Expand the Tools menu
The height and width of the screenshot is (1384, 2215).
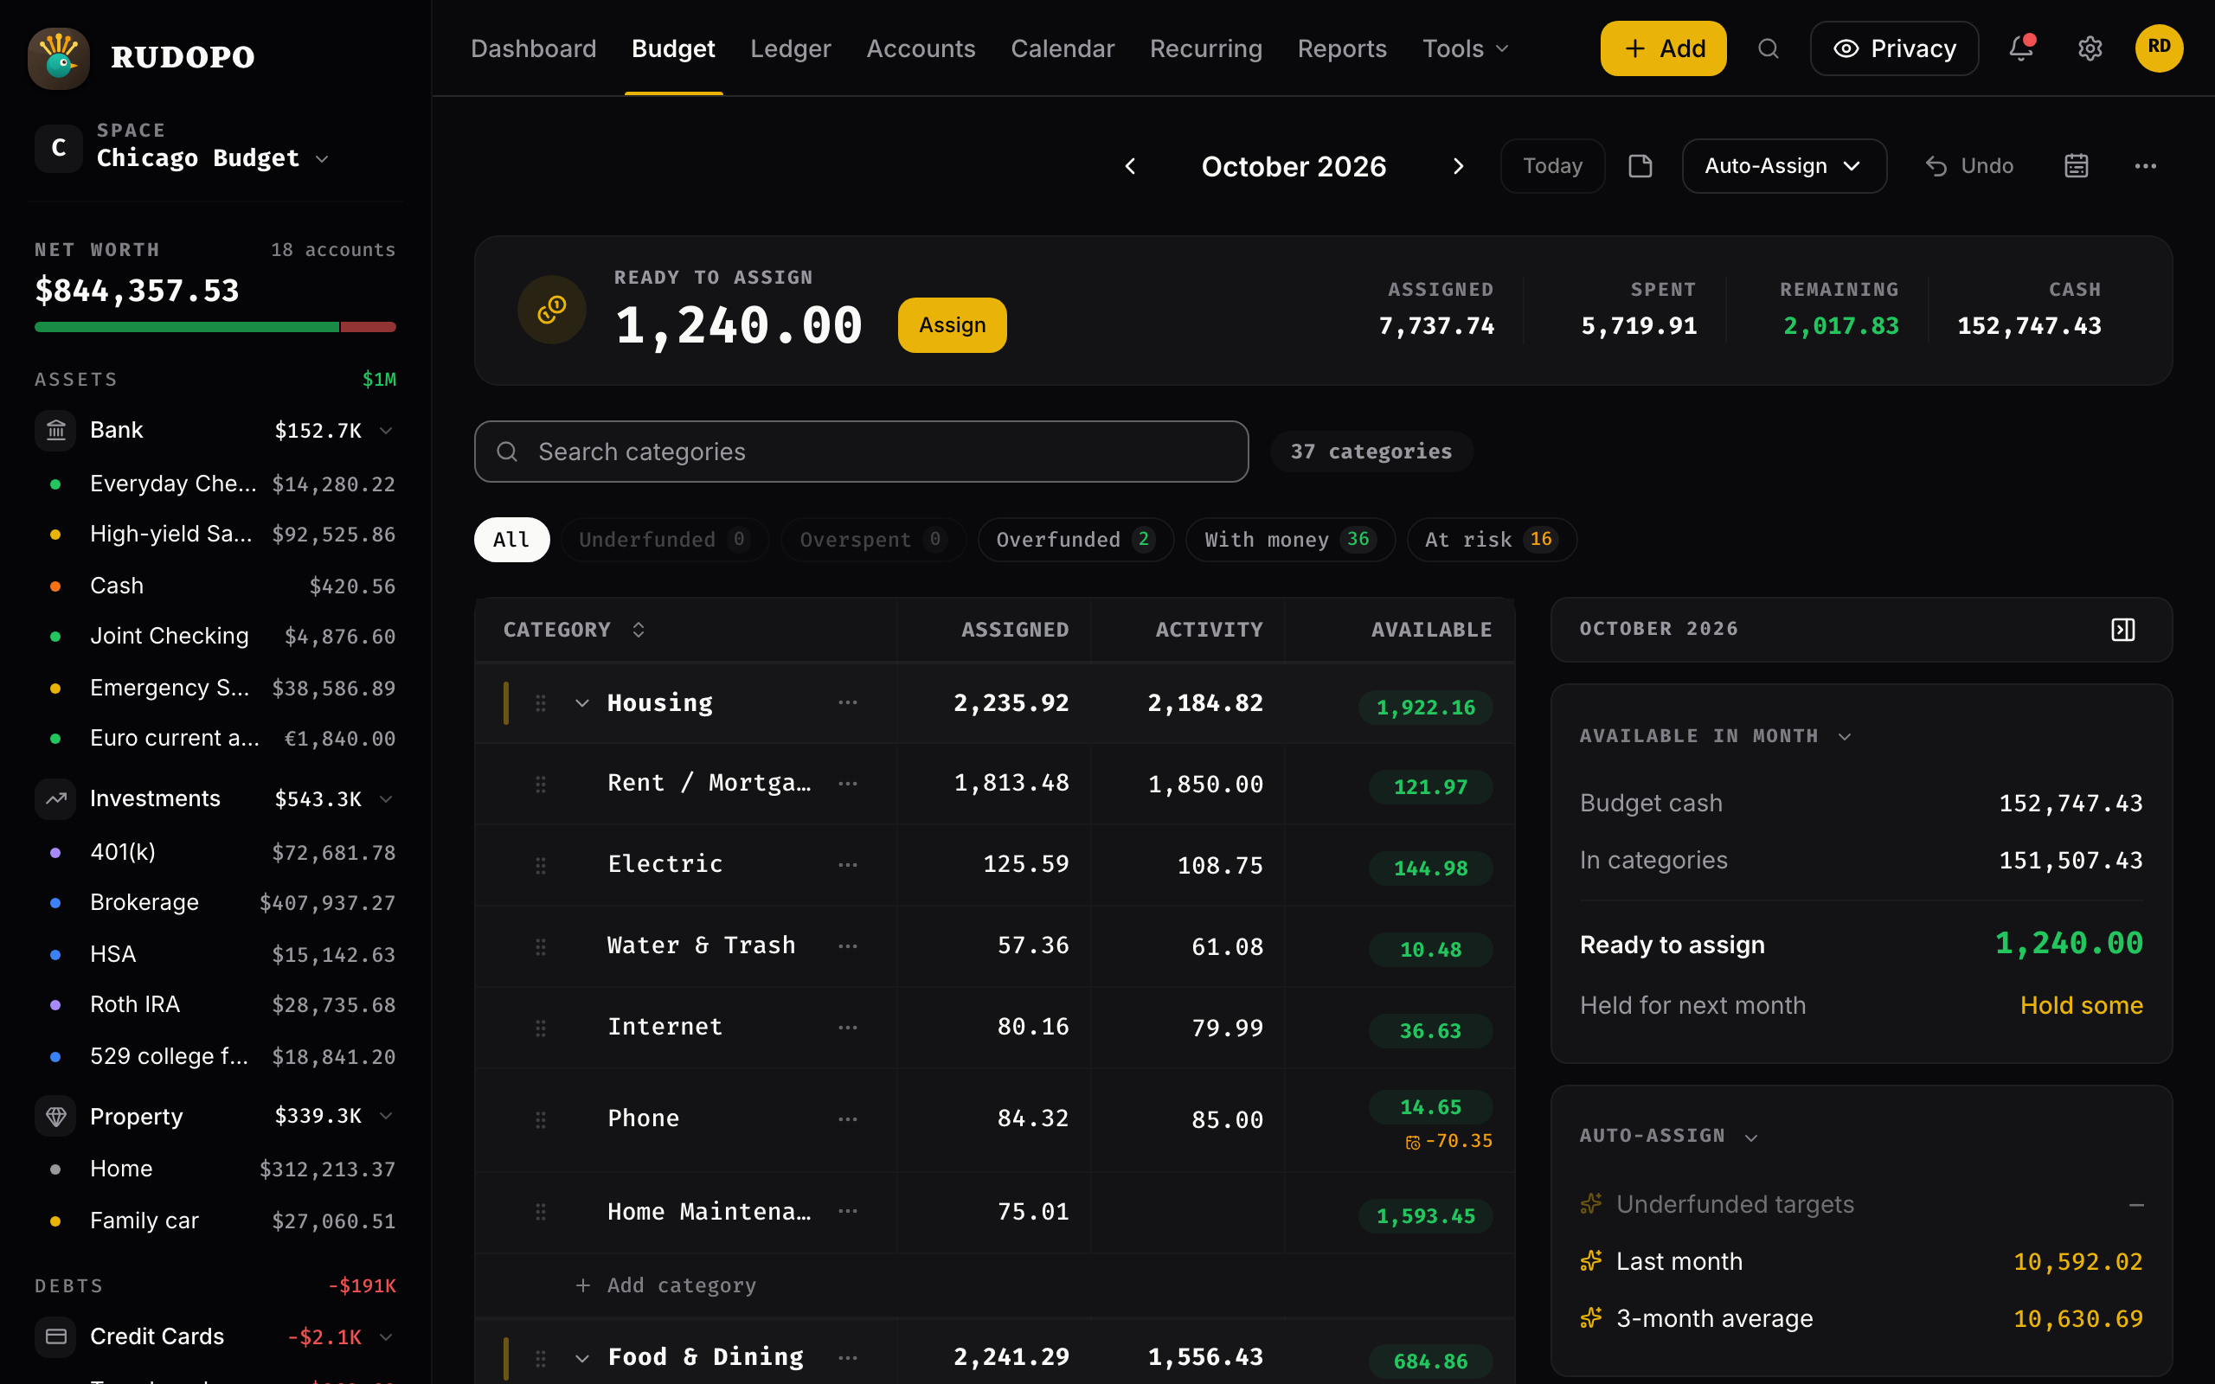1466,48
